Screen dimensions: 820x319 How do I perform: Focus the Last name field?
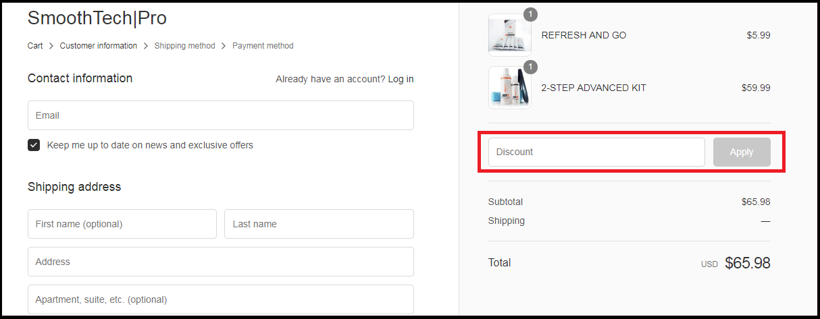pyautogui.click(x=319, y=224)
